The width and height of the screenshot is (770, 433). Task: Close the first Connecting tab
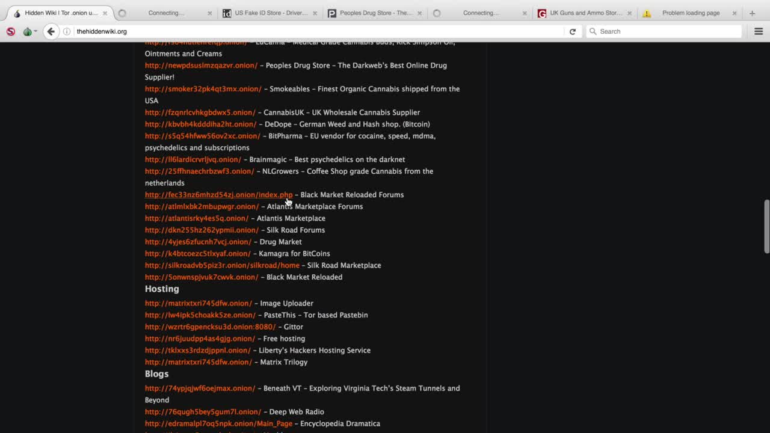[210, 13]
